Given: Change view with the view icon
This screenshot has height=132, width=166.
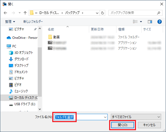Looking at the screenshot, I should click(135, 22).
